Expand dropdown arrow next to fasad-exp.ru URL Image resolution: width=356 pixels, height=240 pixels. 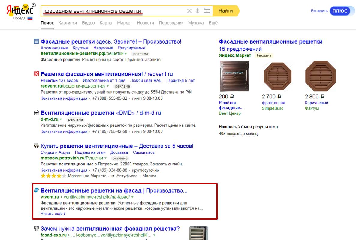click(x=154, y=235)
